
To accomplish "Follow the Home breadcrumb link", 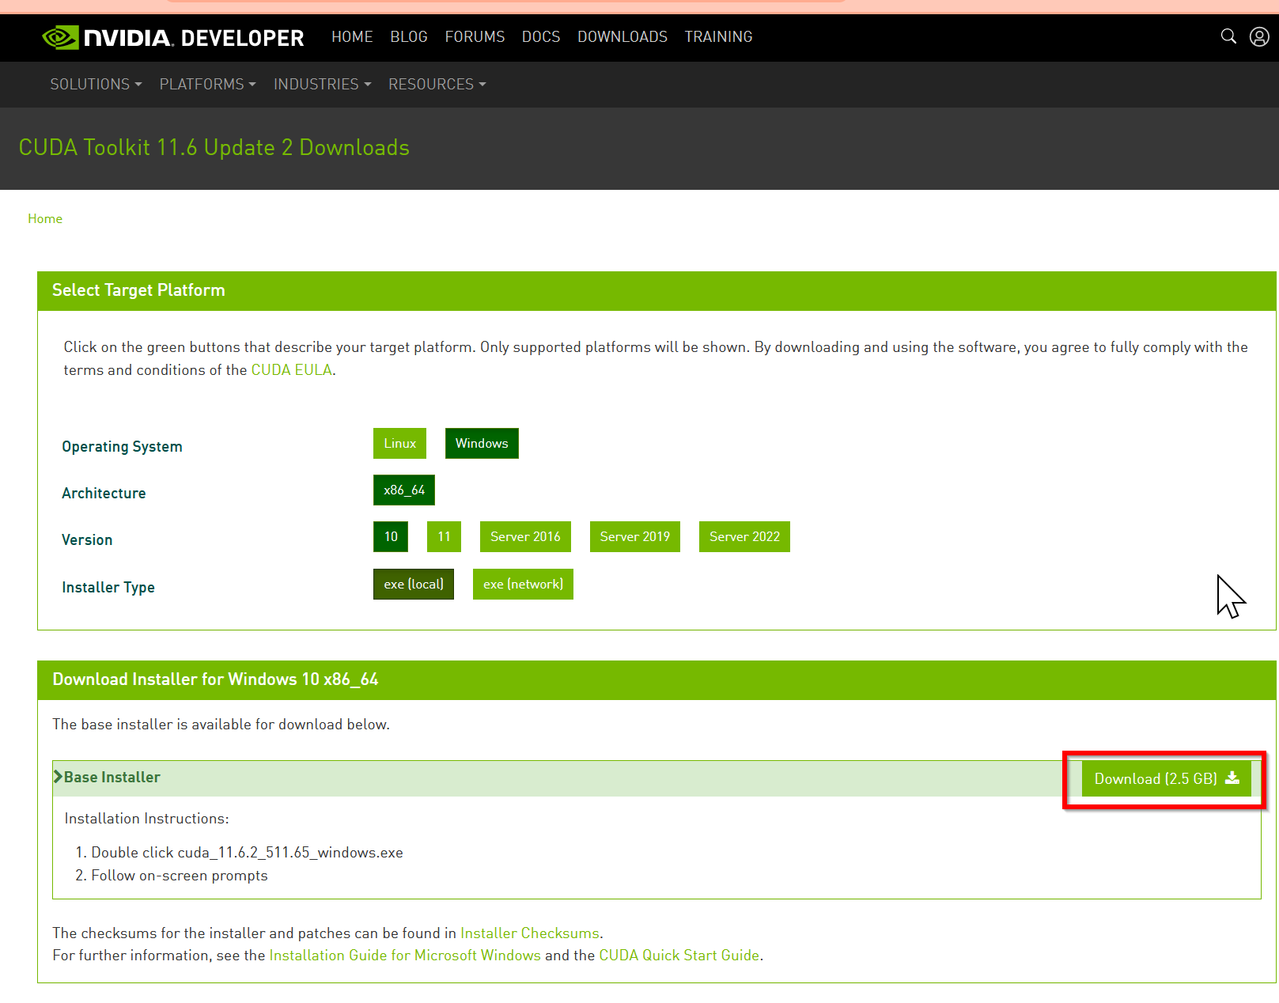I will pos(45,219).
